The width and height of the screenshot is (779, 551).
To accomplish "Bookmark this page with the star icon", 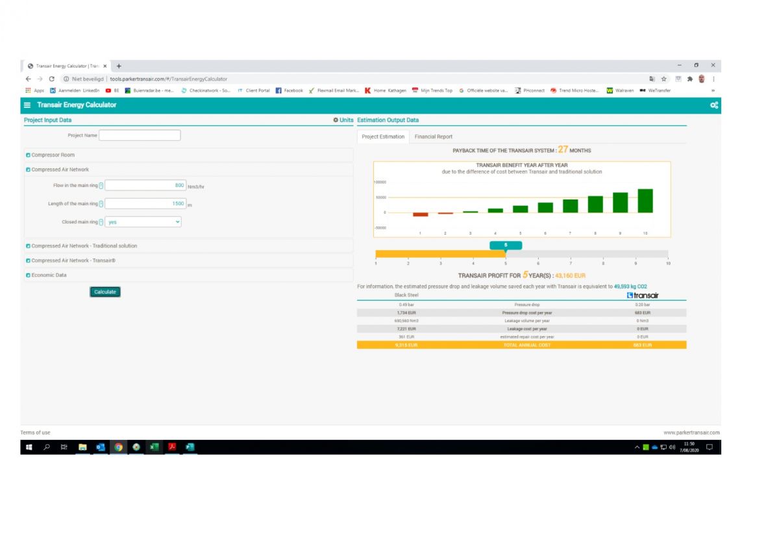I will click(x=664, y=79).
